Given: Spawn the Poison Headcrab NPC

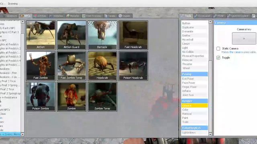Looking at the screenshot, I should point(133,66).
